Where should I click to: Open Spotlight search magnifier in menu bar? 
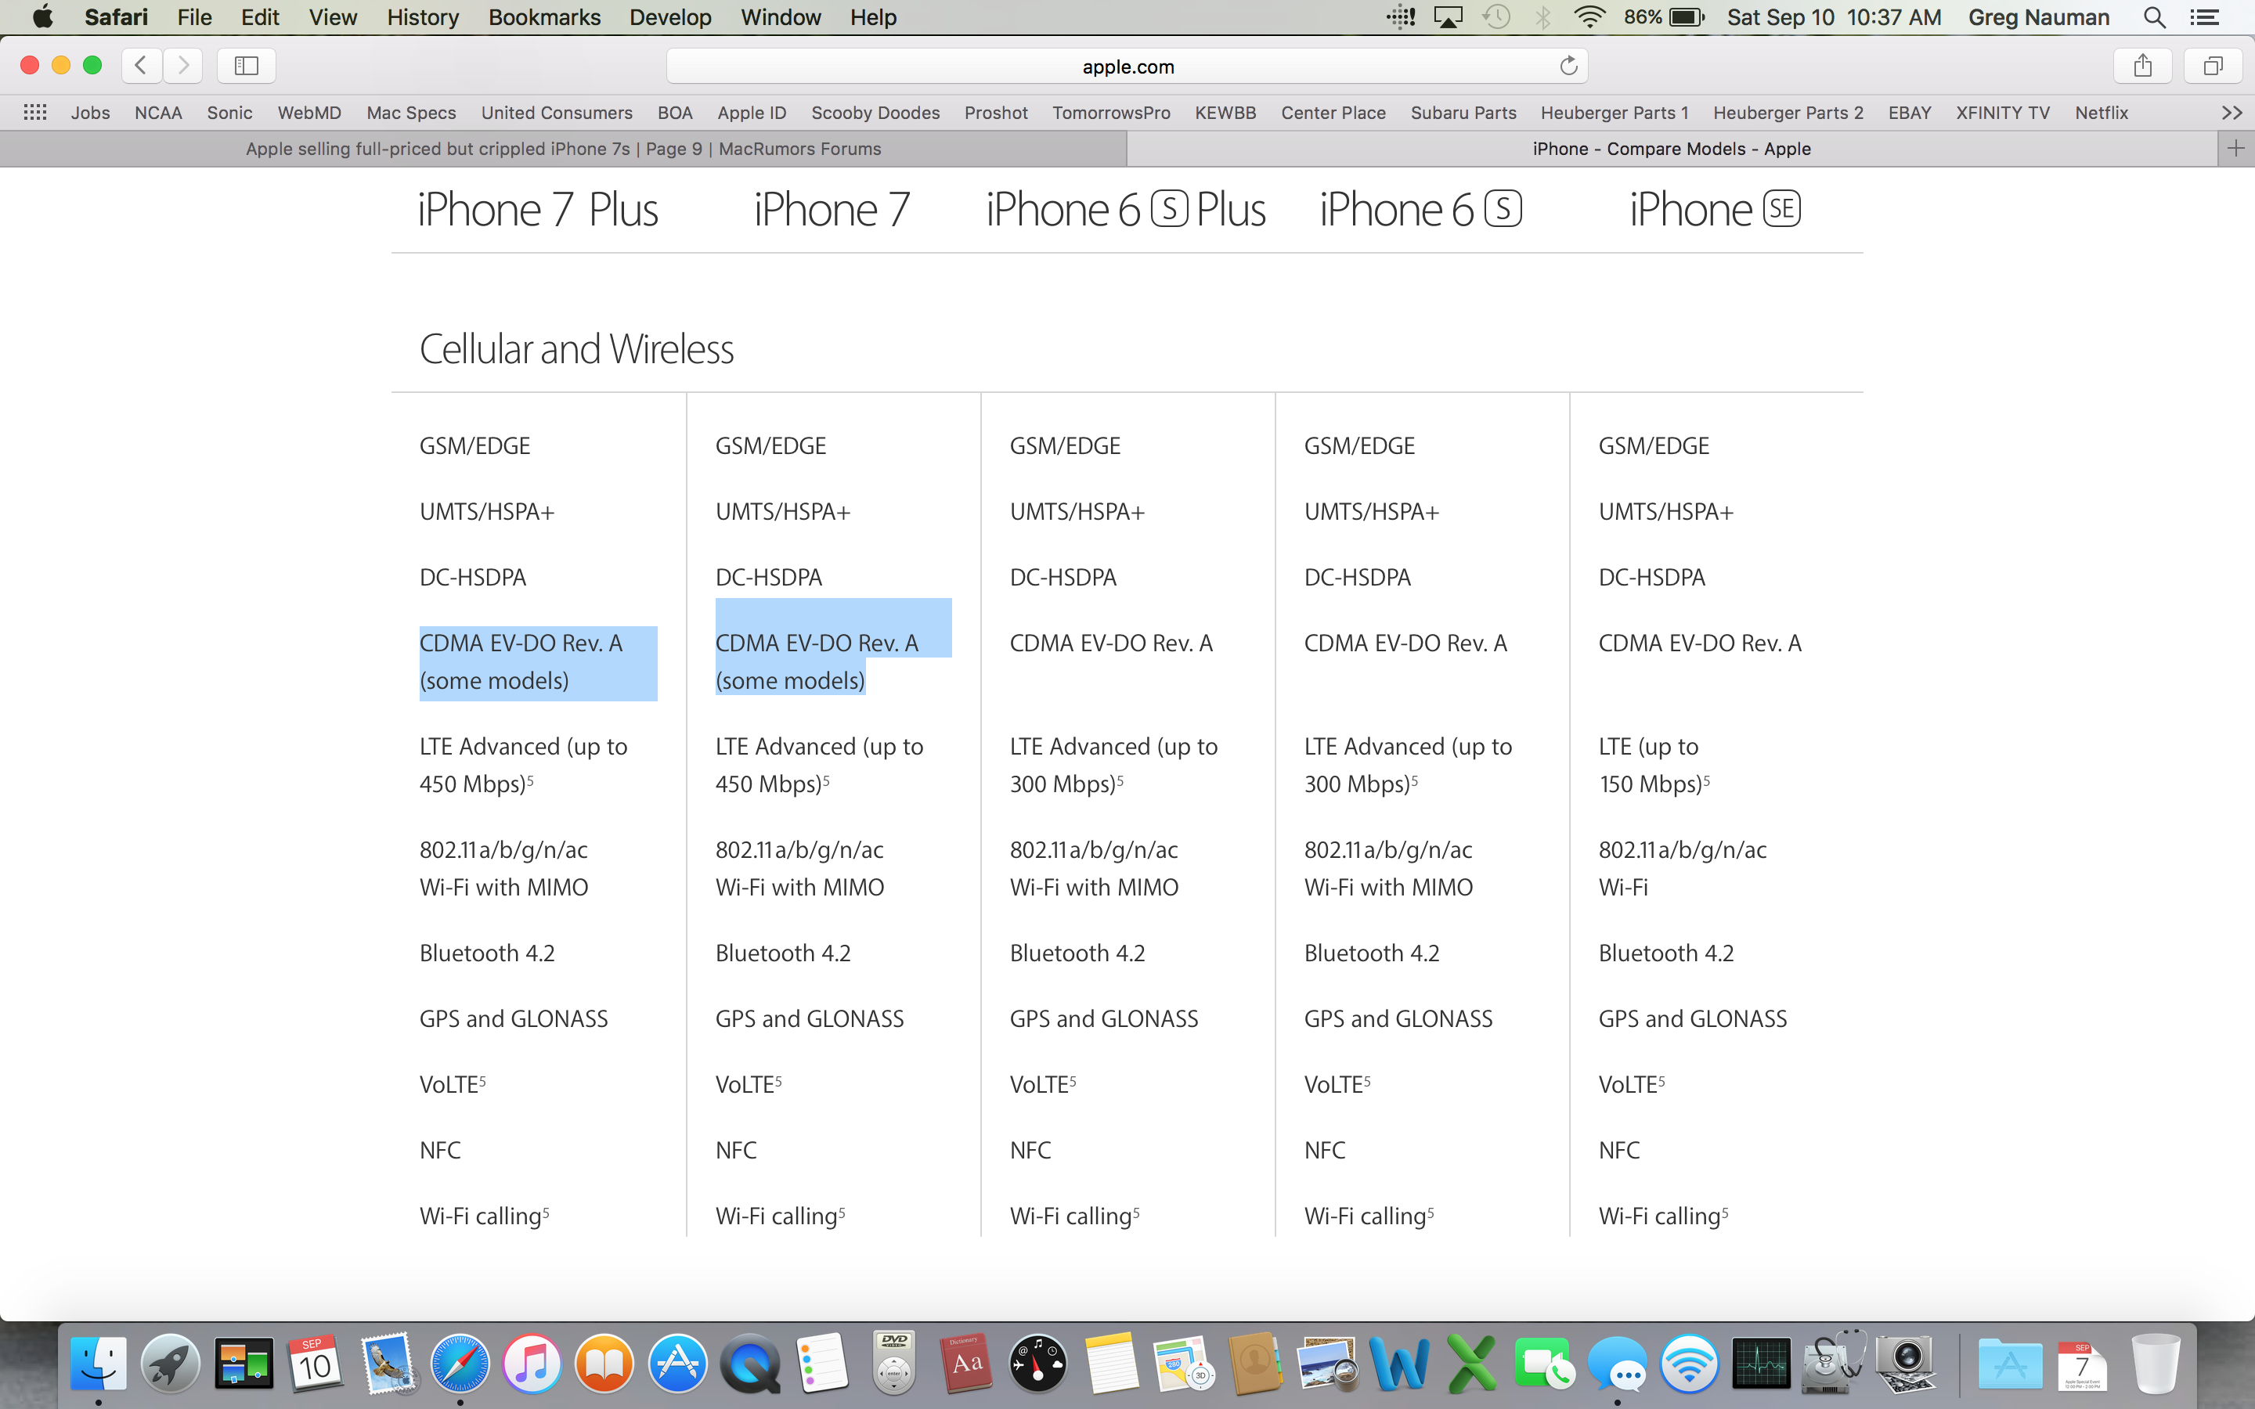coord(2153,16)
